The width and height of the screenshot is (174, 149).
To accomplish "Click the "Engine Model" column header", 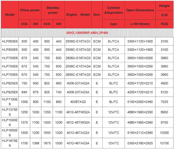I will [78, 15].
